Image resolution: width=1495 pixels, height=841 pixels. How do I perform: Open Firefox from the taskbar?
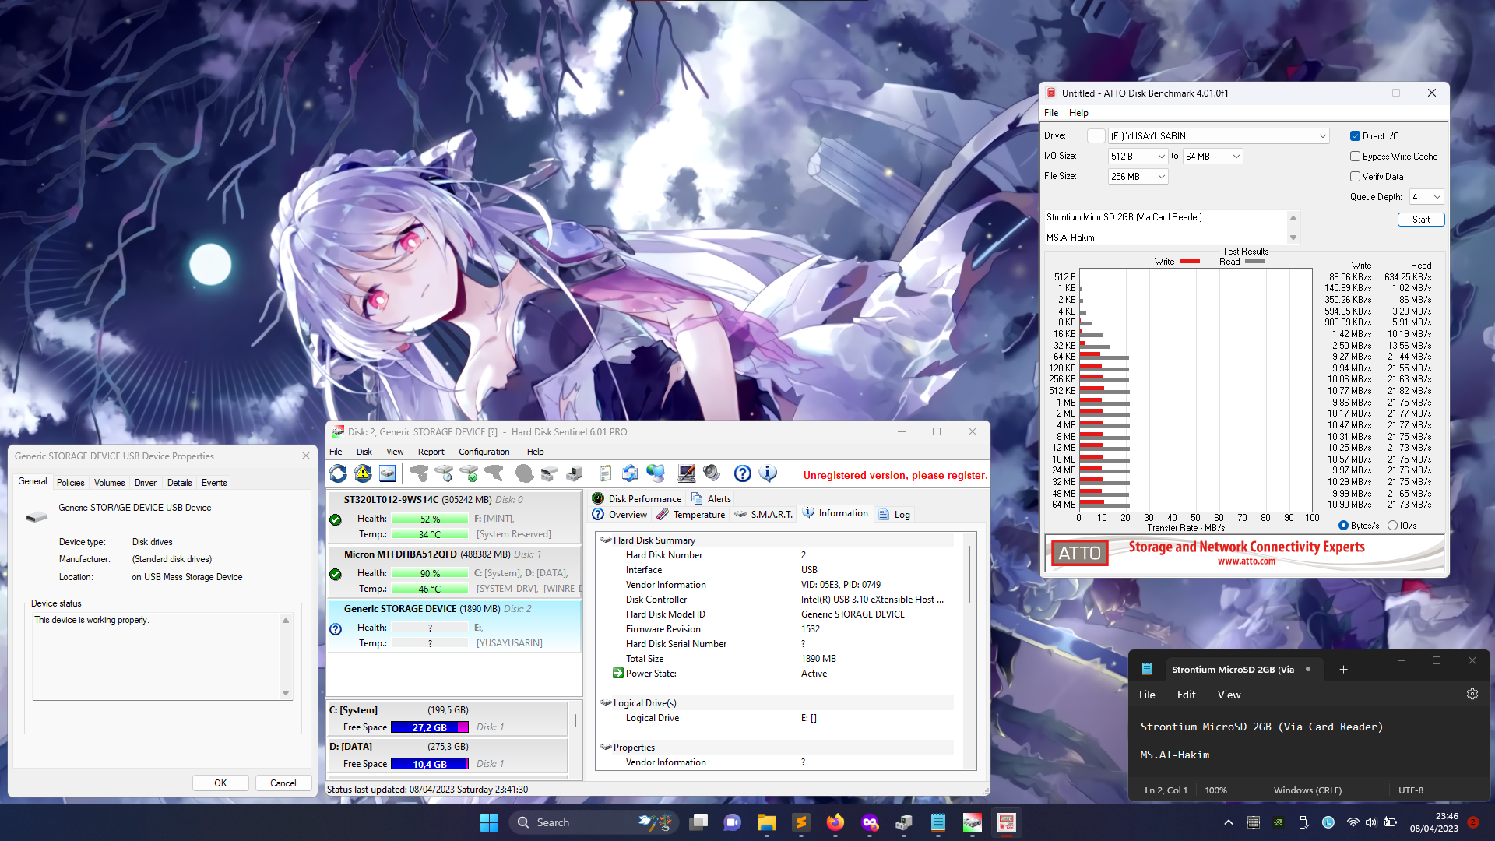click(835, 822)
